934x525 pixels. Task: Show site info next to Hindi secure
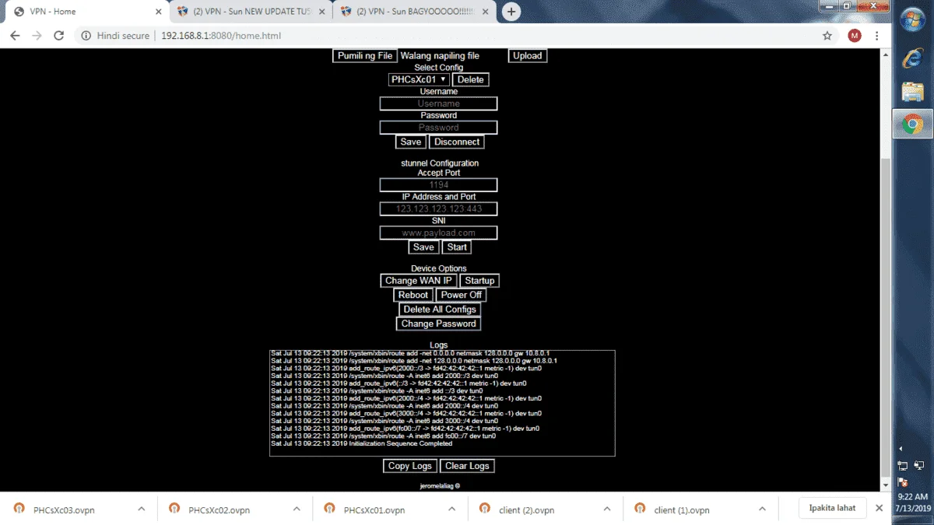[x=86, y=36]
